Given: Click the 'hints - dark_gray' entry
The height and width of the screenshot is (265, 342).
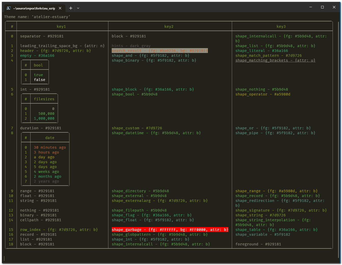Looking at the screenshot, I should pos(131,46).
